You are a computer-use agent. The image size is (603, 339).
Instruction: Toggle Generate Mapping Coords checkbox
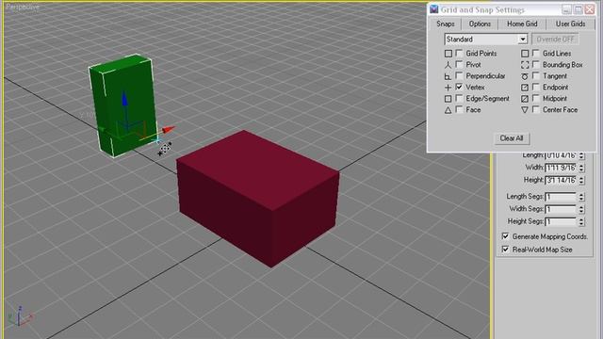pos(506,236)
